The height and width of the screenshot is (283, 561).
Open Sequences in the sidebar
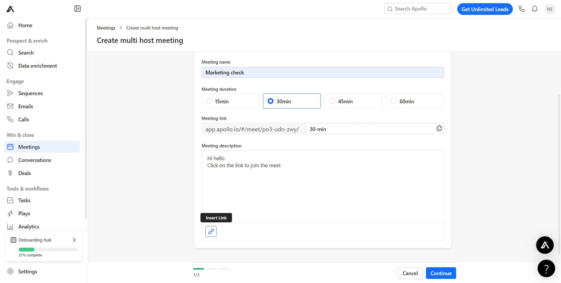pos(30,93)
